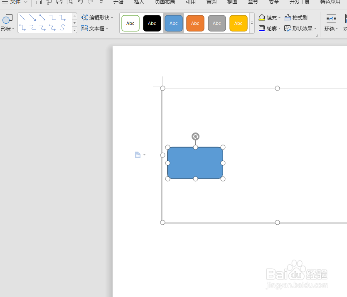Screen dimensions: 347x297
Task: Switch to the 插入 tab
Action: tap(139, 2)
